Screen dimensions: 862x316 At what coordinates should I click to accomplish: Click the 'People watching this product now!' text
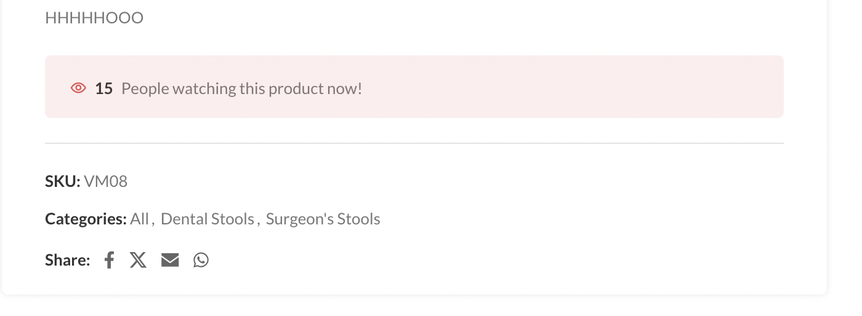[241, 89]
